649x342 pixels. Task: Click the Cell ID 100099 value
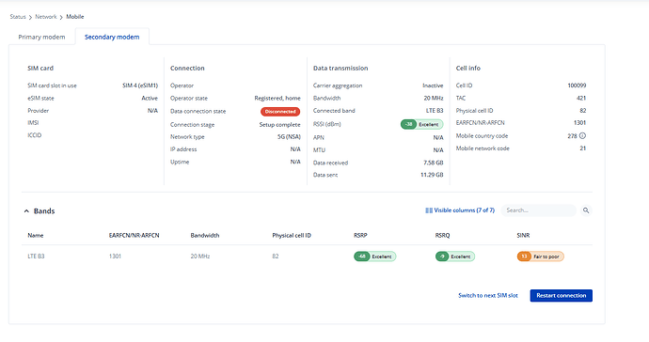[577, 85]
